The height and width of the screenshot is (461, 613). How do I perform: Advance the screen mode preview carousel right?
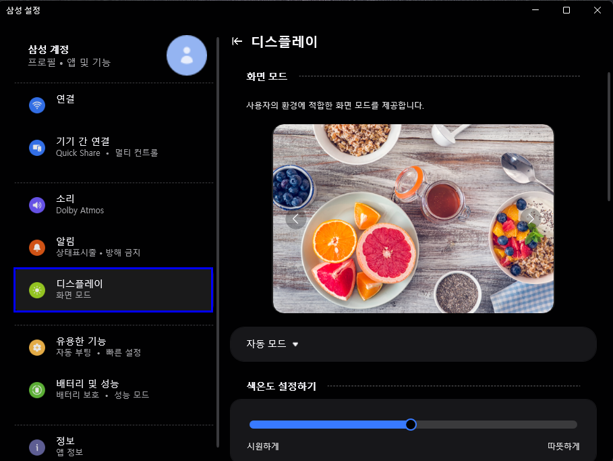coord(531,218)
